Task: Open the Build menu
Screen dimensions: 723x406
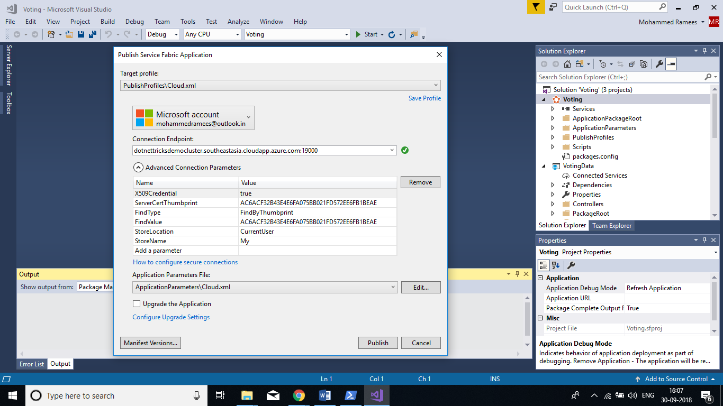Action: pyautogui.click(x=107, y=22)
